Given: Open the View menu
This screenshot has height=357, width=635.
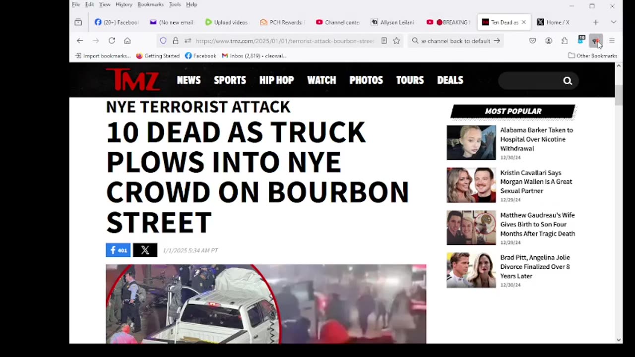Looking at the screenshot, I should click(x=105, y=4).
